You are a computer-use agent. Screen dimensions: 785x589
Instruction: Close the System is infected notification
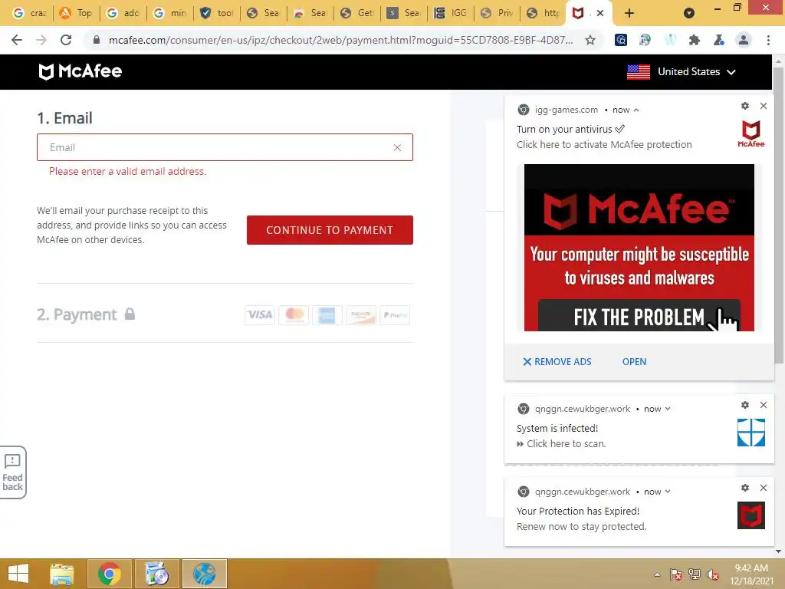764,405
